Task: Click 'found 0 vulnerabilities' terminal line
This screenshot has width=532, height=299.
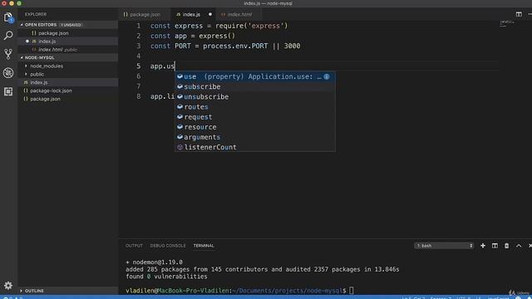Action: coord(166,277)
